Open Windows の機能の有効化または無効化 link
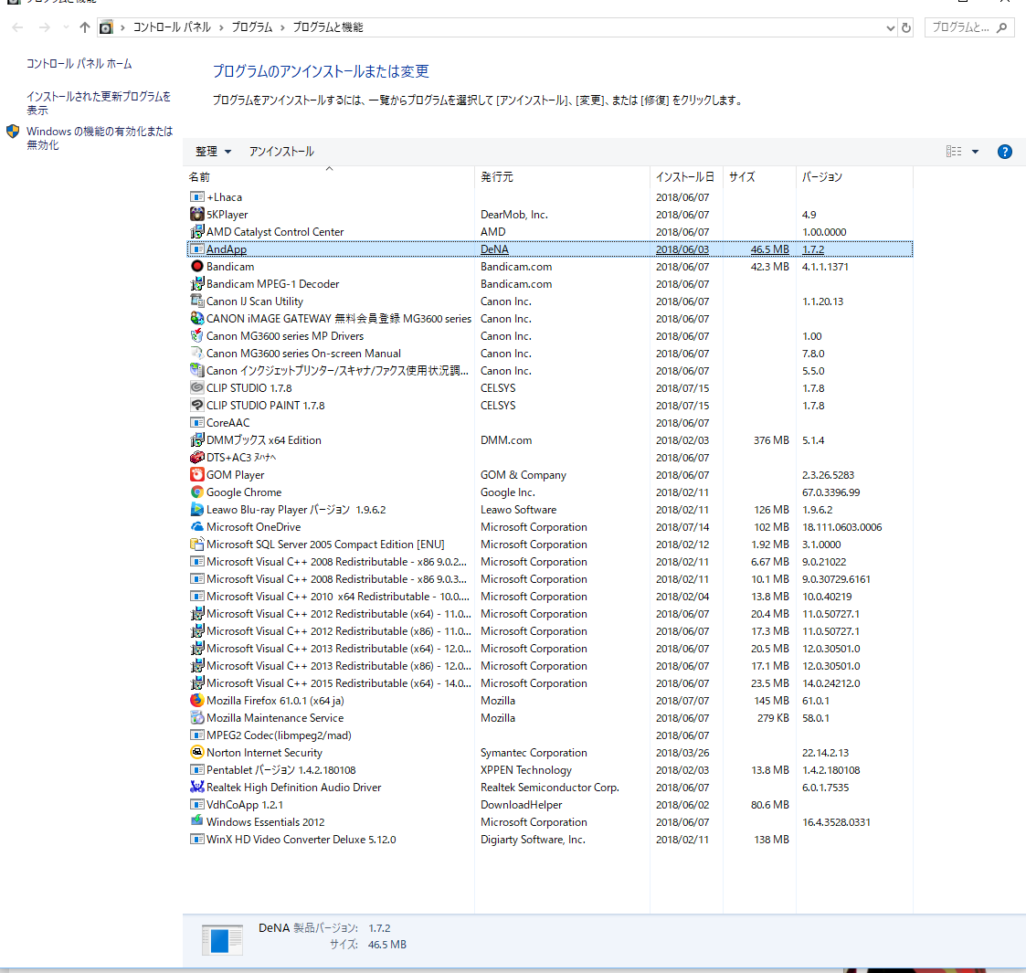 pos(99,138)
